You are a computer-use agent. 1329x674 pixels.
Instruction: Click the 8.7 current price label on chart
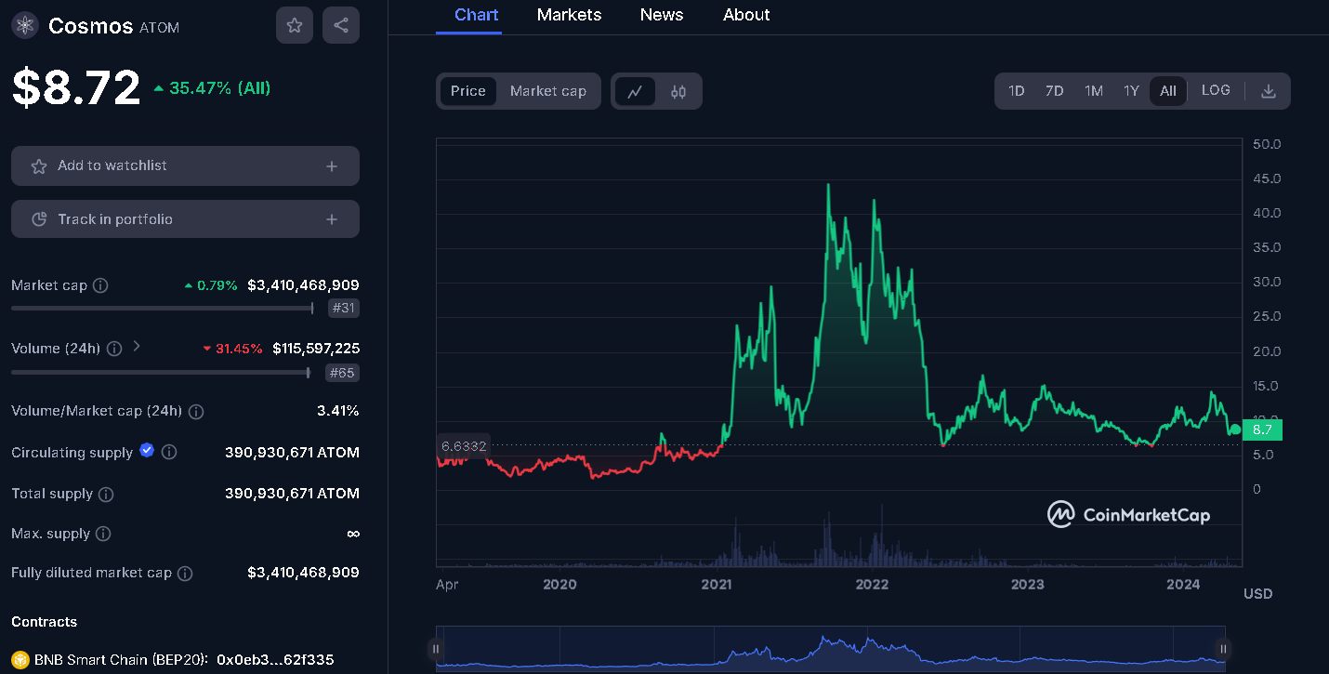click(1261, 430)
